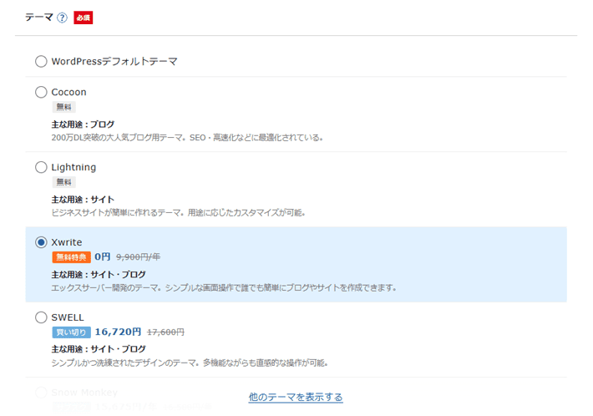This screenshot has width=593, height=416.
Task: Click the struck-through 9,900円/年 price
Action: (x=138, y=257)
